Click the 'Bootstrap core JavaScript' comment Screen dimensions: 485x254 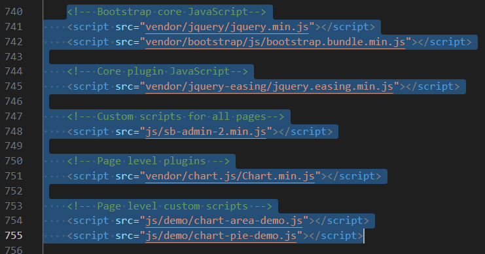pos(166,12)
